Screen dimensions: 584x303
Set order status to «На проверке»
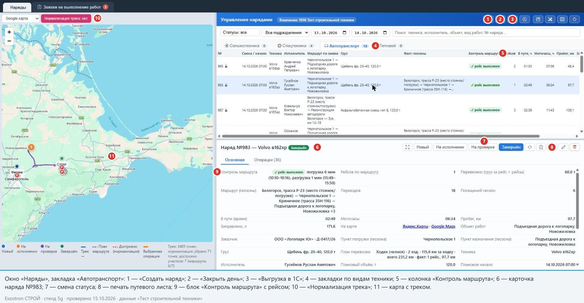pos(483,147)
